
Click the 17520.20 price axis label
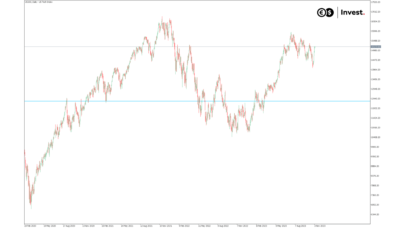click(376, 2)
